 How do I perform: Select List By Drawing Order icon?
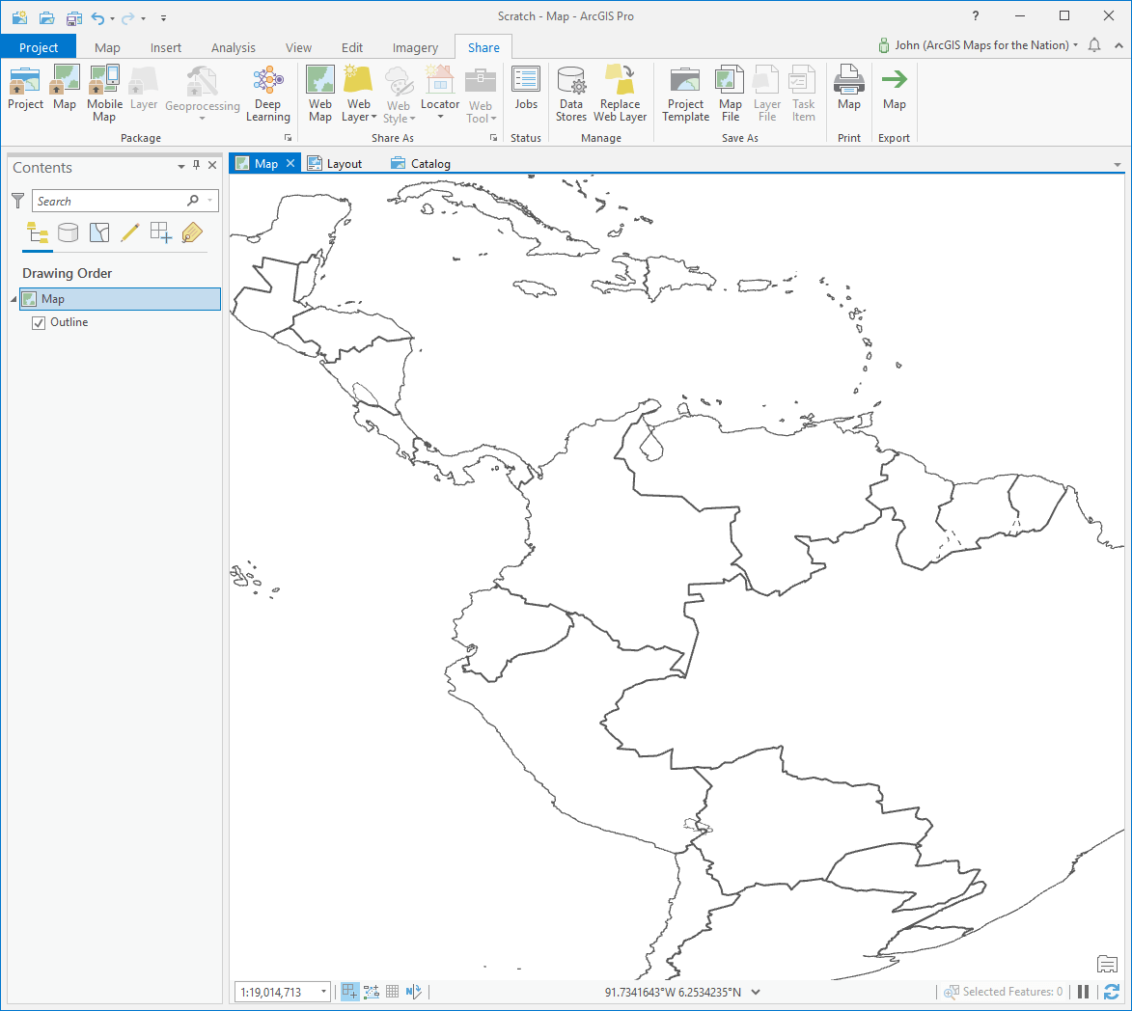click(x=38, y=233)
